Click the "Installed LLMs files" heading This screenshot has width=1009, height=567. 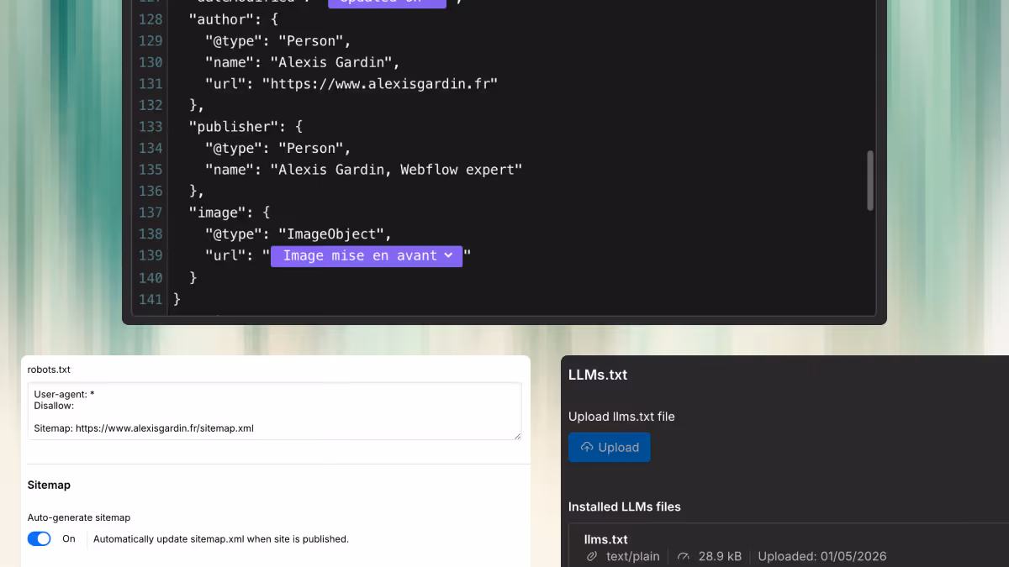625,507
